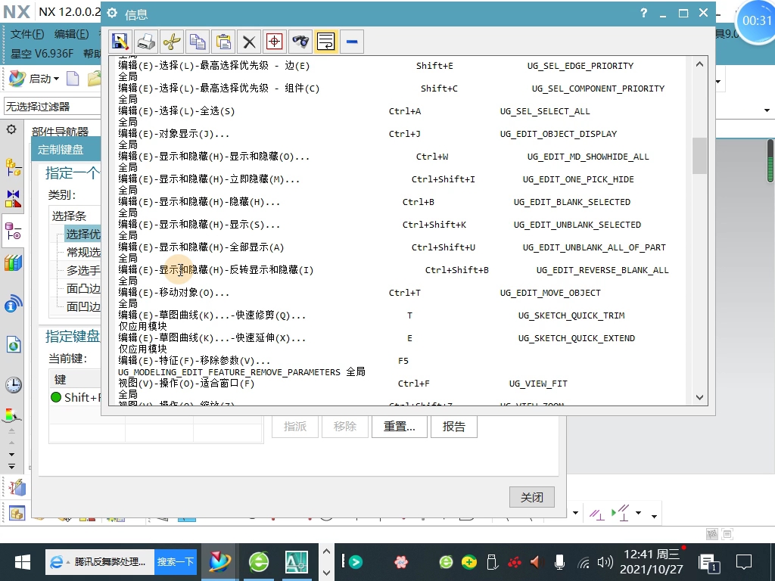Open the print icon in the info toolbar
This screenshot has width=775, height=581.
(147, 42)
